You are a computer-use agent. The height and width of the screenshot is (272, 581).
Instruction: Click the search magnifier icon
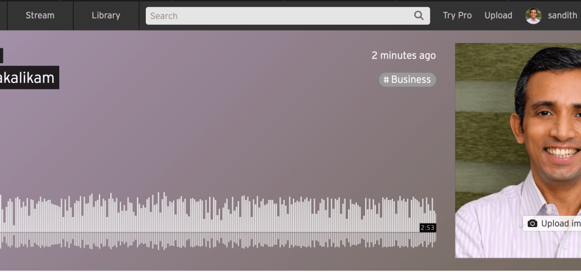point(419,16)
